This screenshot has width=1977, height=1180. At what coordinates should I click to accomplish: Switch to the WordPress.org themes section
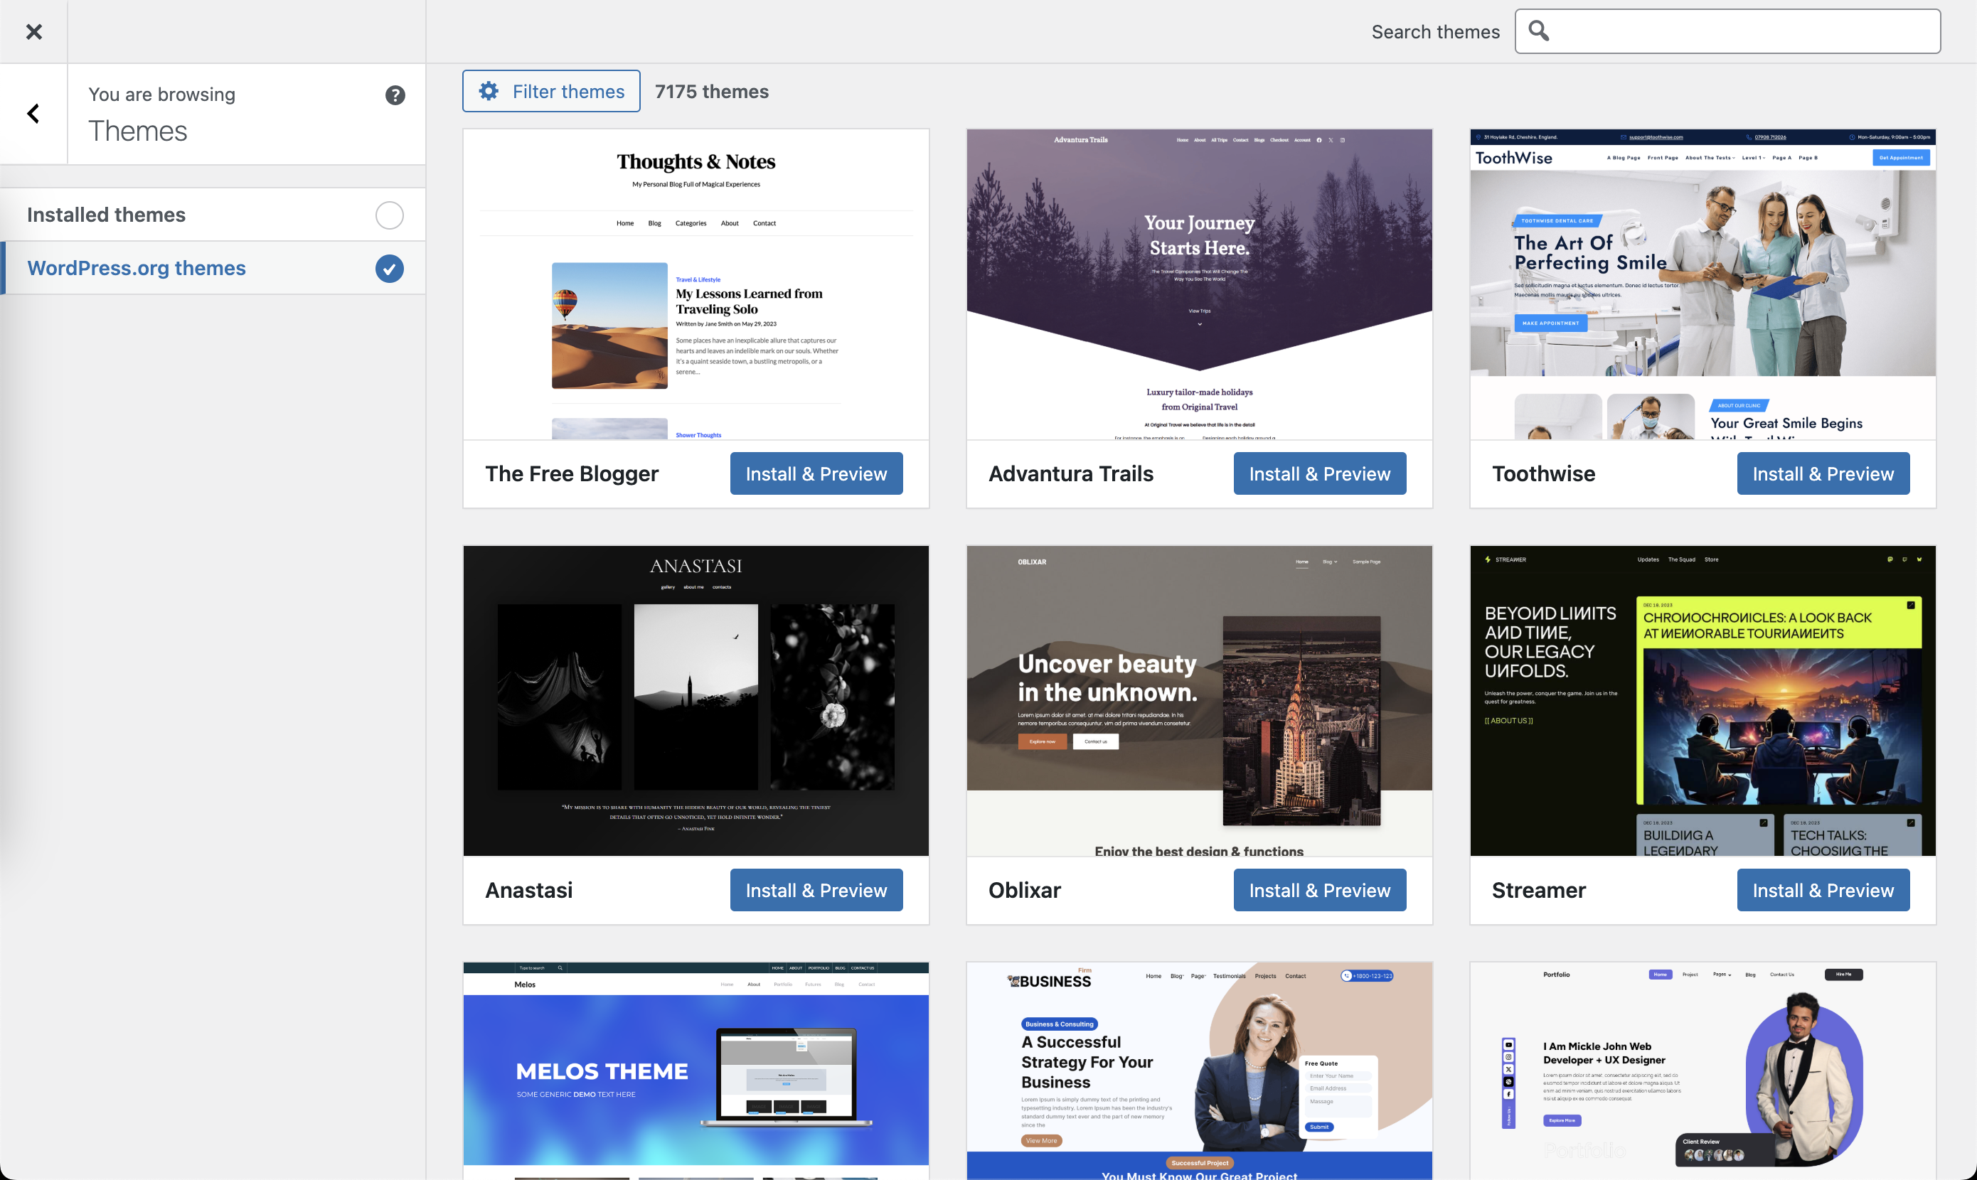(x=137, y=268)
